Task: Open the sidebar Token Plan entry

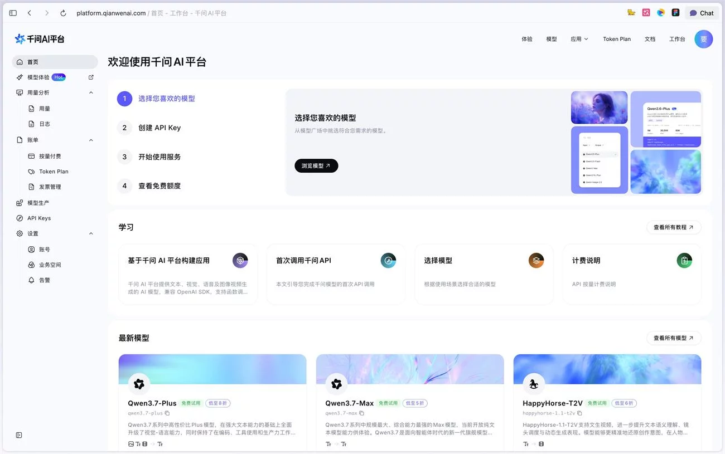Action: [55, 172]
